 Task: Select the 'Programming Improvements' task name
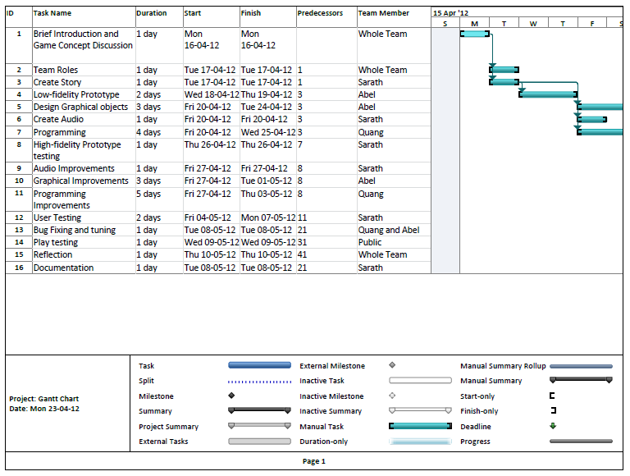62,199
